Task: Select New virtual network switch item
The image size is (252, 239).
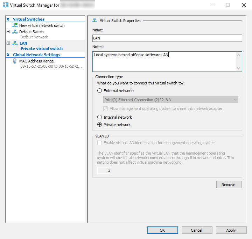Action: pos(42,25)
